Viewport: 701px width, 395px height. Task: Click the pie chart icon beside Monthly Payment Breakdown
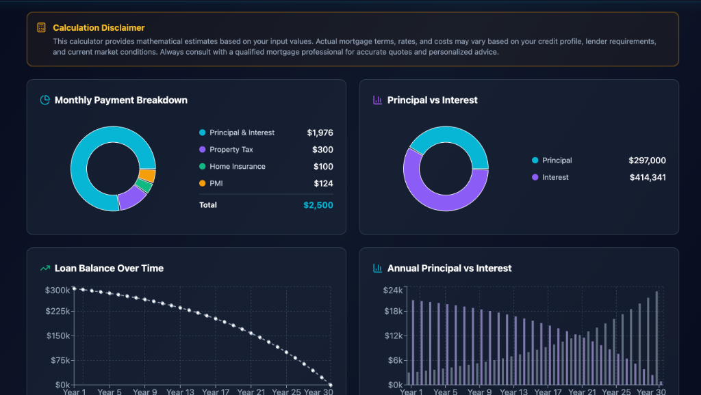(x=44, y=100)
